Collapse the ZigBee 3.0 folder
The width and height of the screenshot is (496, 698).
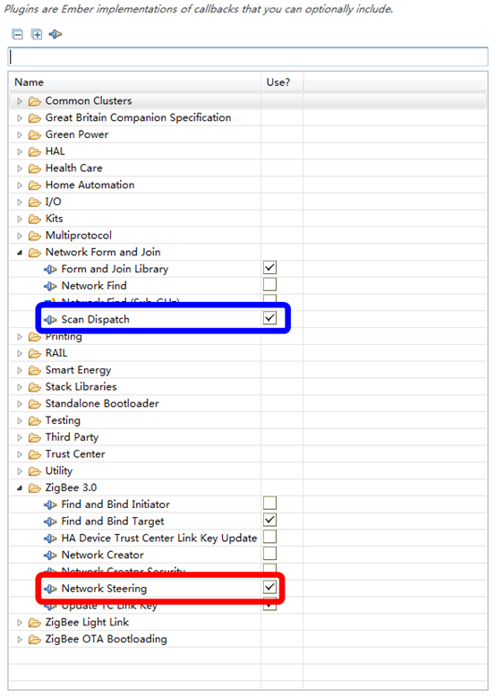click(x=20, y=488)
